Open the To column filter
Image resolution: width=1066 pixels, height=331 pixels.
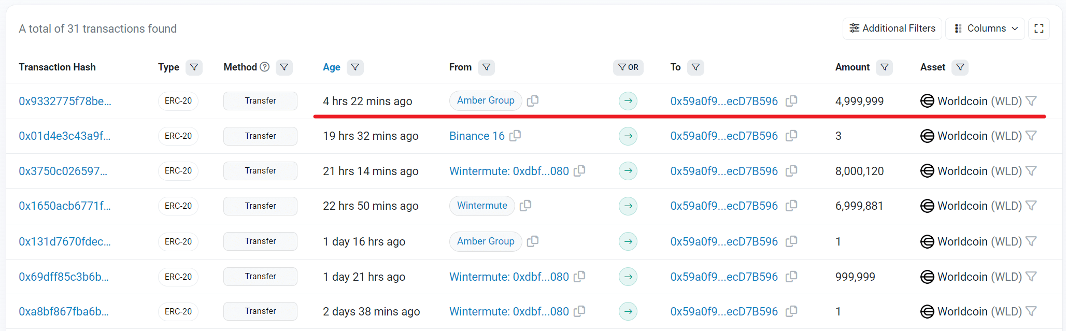point(695,67)
